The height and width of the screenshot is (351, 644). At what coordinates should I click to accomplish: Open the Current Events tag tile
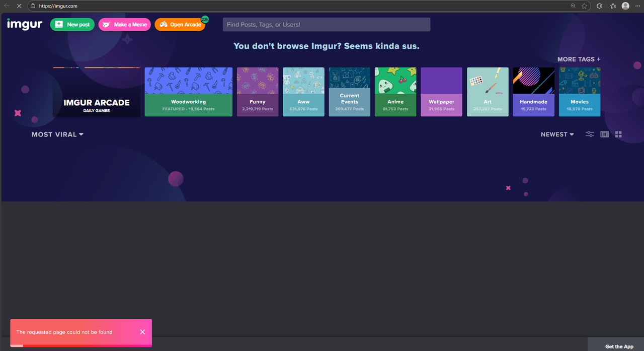(x=350, y=92)
